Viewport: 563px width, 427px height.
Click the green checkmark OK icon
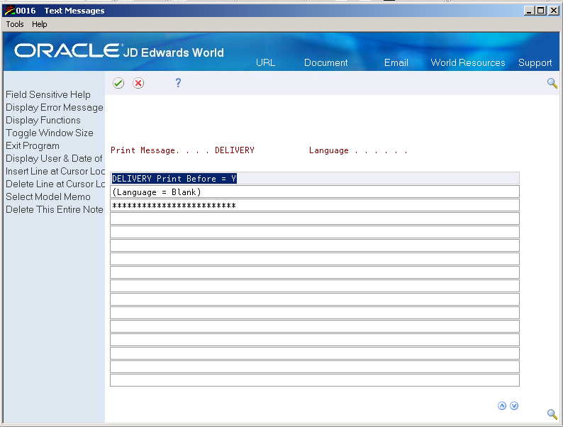118,83
